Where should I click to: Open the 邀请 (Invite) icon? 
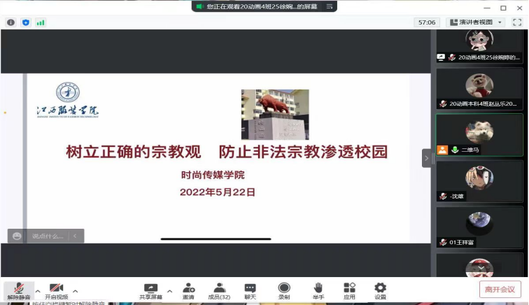pyautogui.click(x=188, y=290)
